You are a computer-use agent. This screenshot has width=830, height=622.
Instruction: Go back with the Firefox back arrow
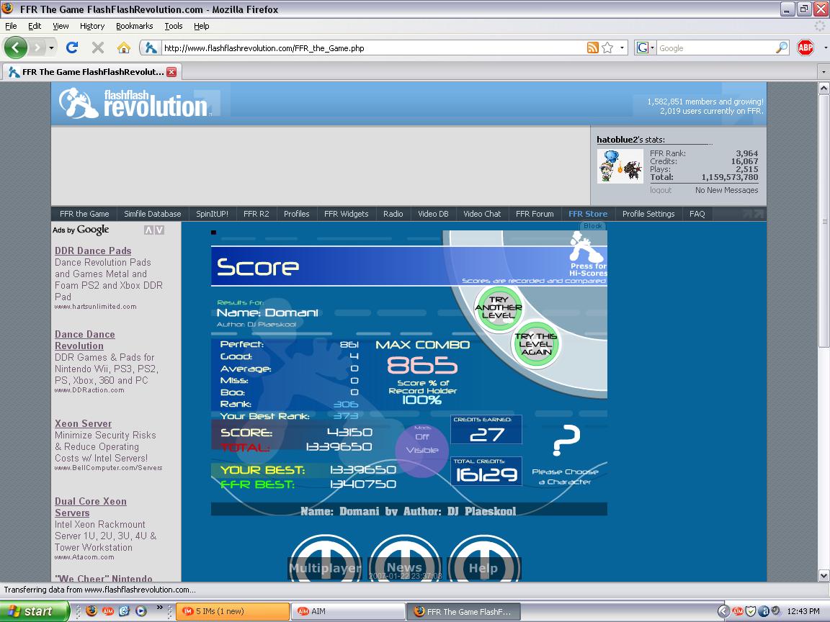point(15,48)
